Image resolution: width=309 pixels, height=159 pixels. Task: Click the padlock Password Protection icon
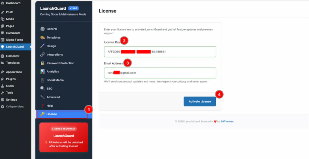[43, 63]
